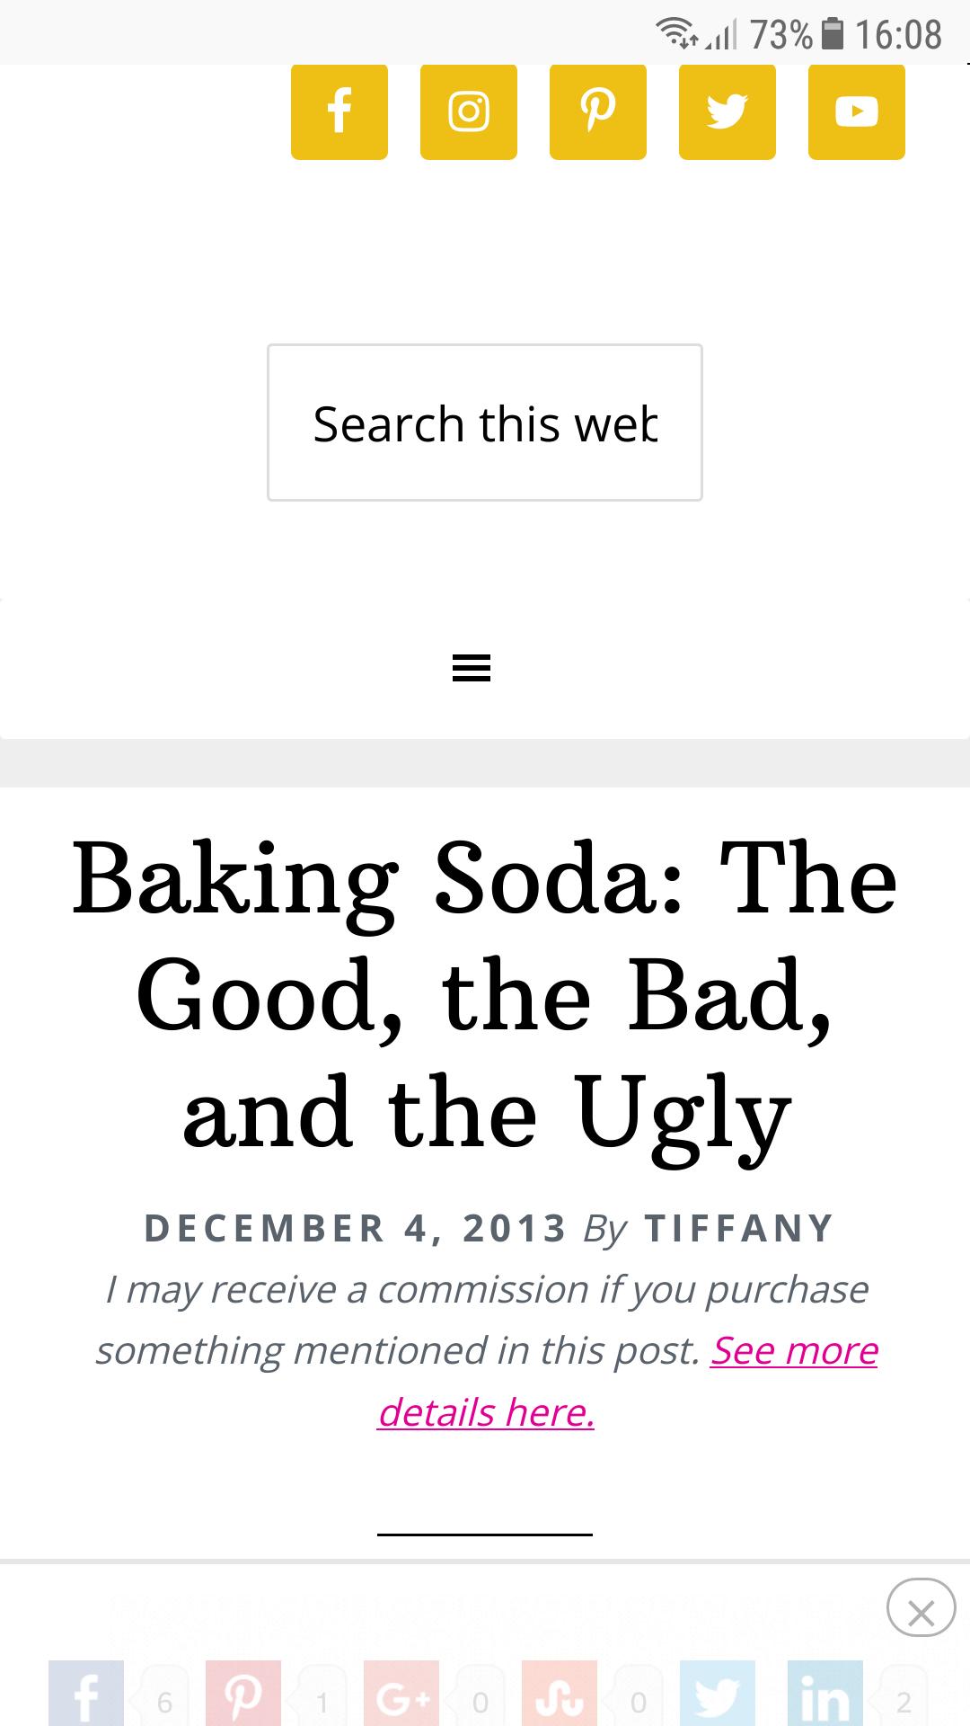Follow the See more details here link
This screenshot has height=1726, width=970.
(x=628, y=1381)
